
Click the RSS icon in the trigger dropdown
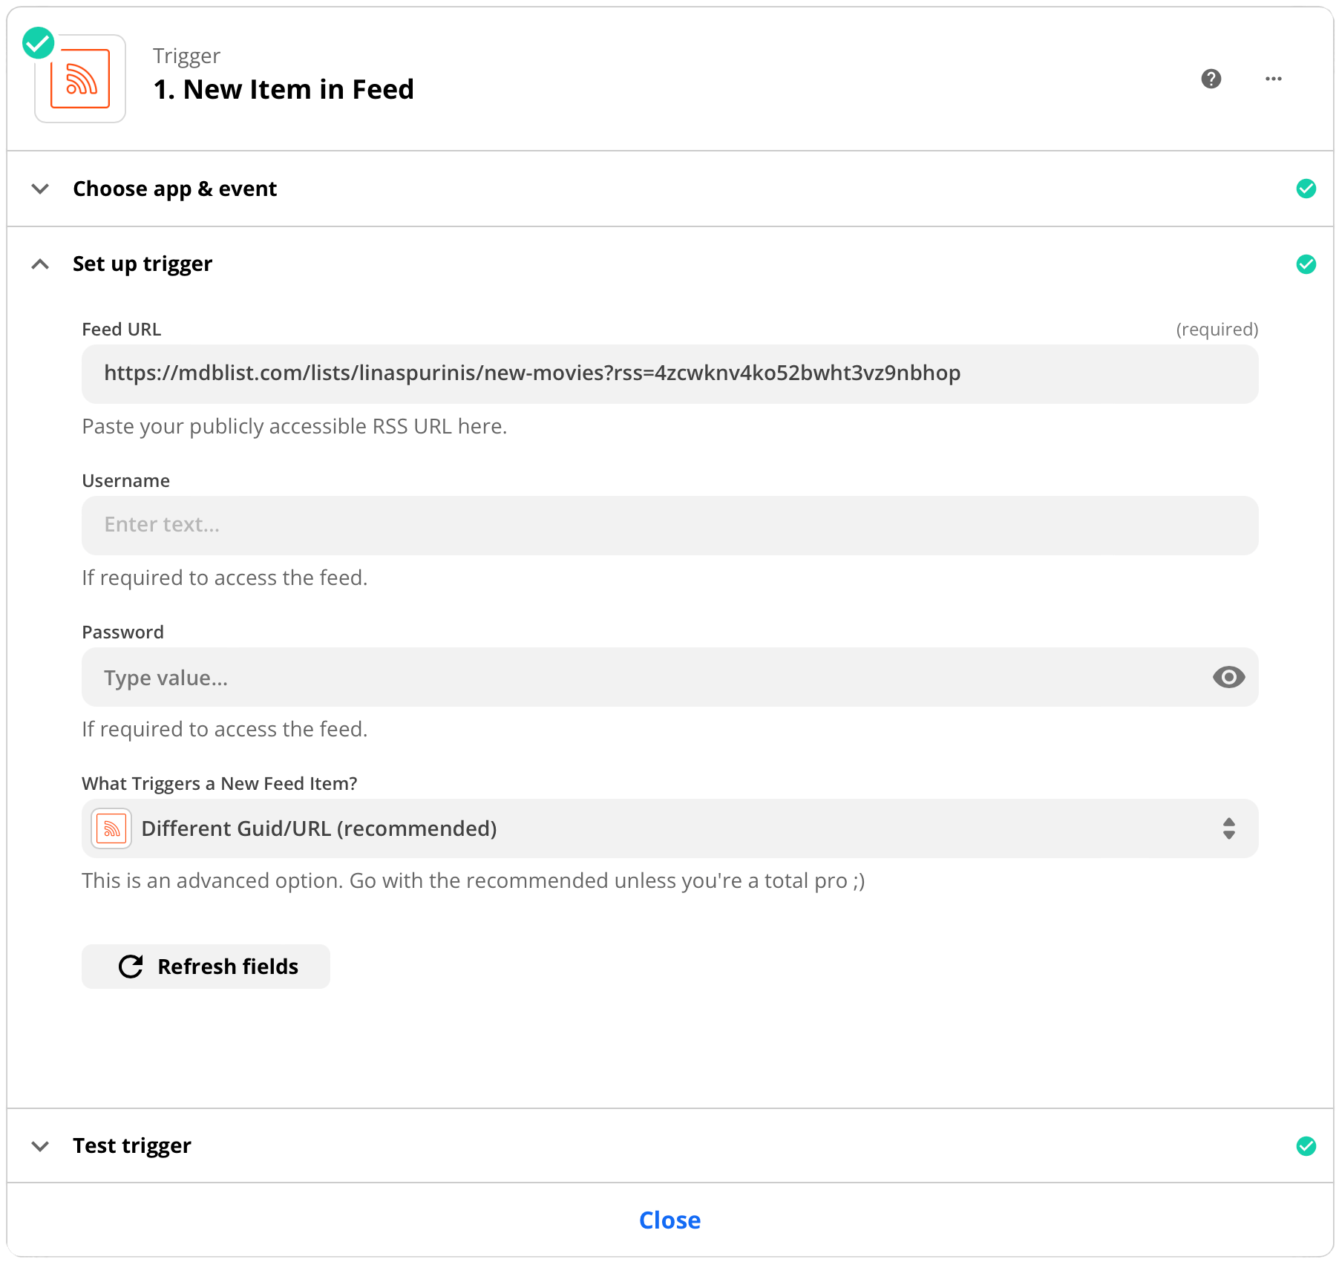[x=111, y=828]
